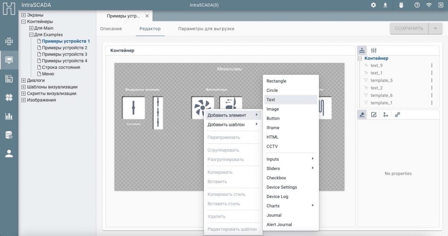Switch to the Редактор tab

[150, 29]
